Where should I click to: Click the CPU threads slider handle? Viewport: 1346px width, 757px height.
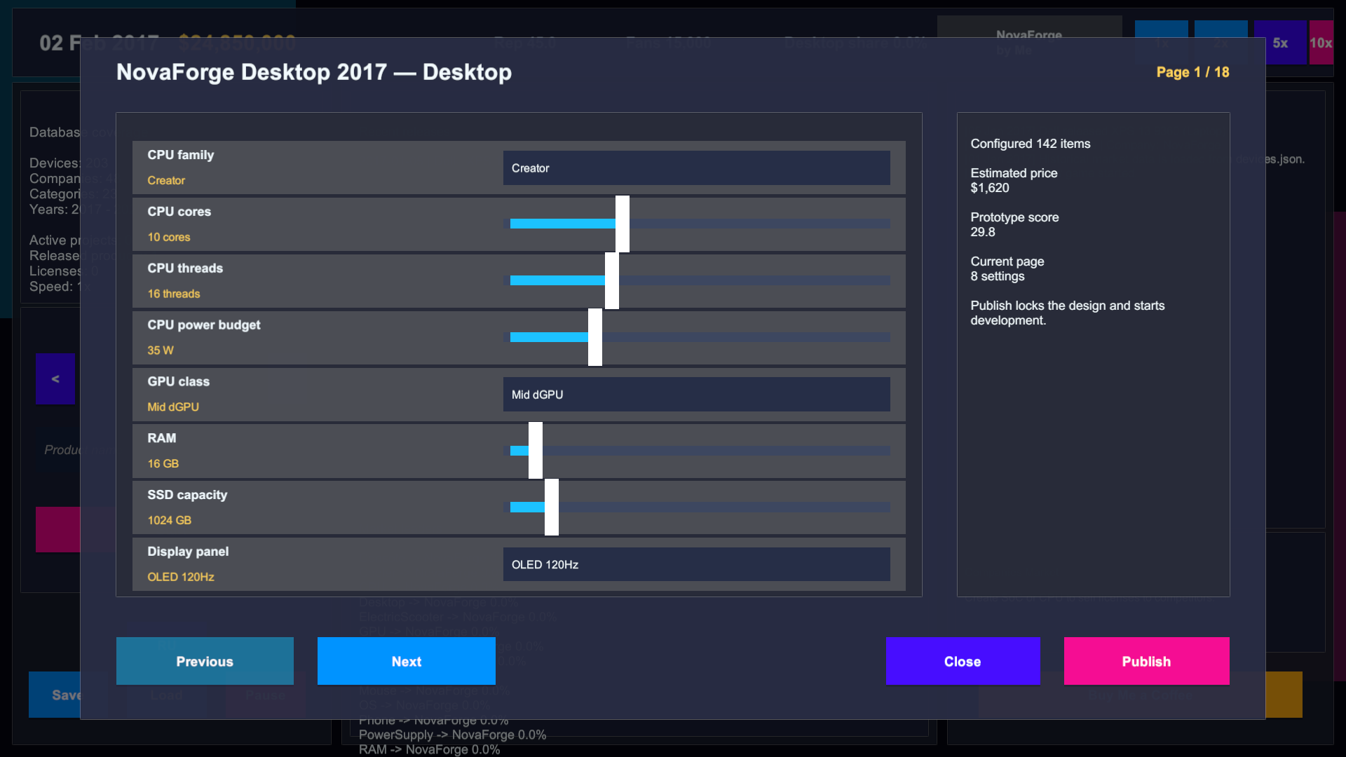click(612, 280)
